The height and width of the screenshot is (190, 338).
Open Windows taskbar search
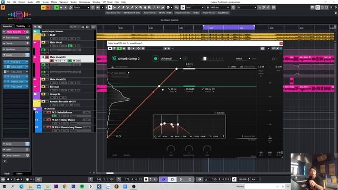[x=13, y=186]
